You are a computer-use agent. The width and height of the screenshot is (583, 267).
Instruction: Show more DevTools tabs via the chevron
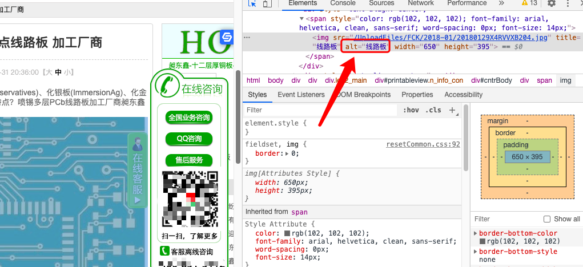(x=501, y=3)
